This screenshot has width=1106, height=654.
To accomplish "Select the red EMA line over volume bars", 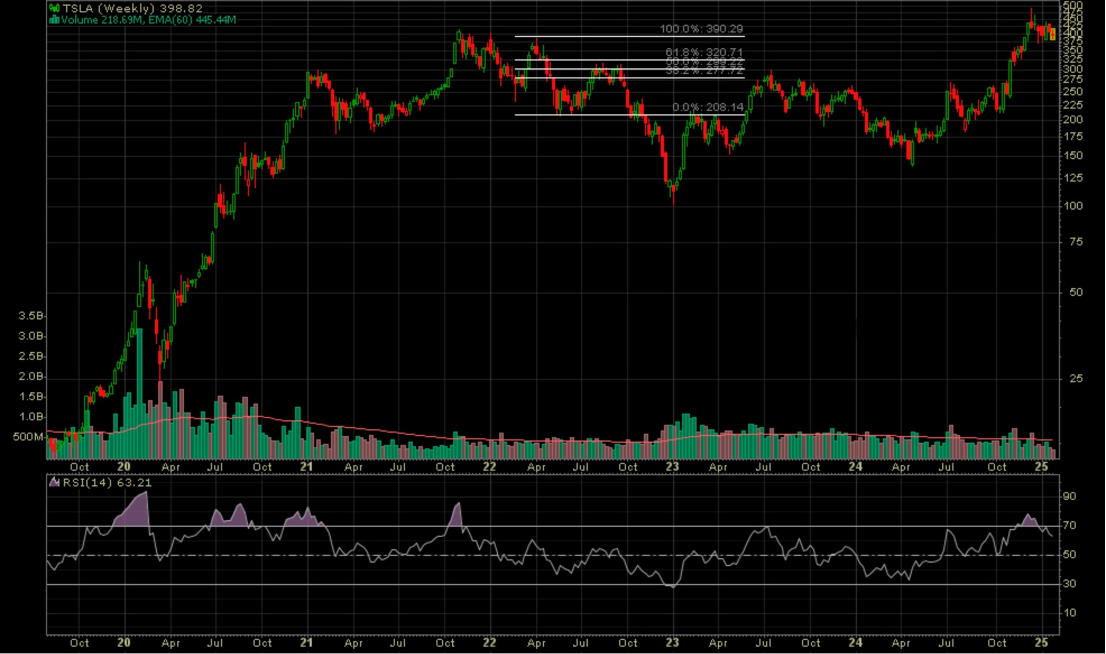I will tap(550, 441).
